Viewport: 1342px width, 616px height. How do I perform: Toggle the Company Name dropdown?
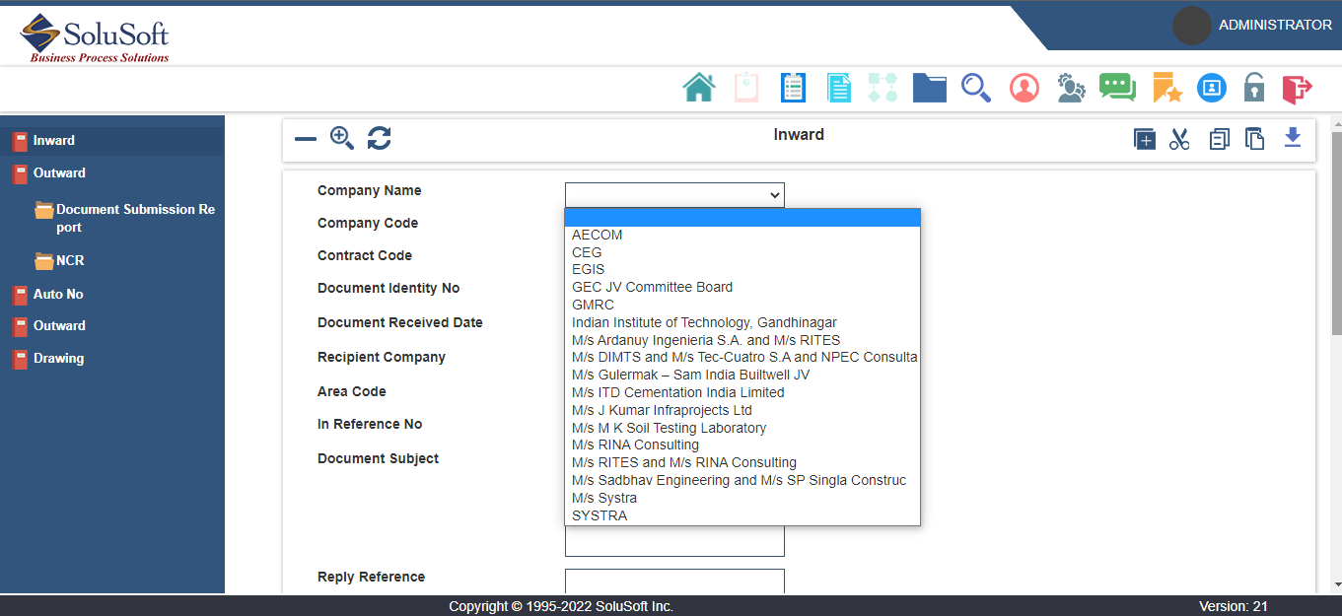pyautogui.click(x=674, y=195)
